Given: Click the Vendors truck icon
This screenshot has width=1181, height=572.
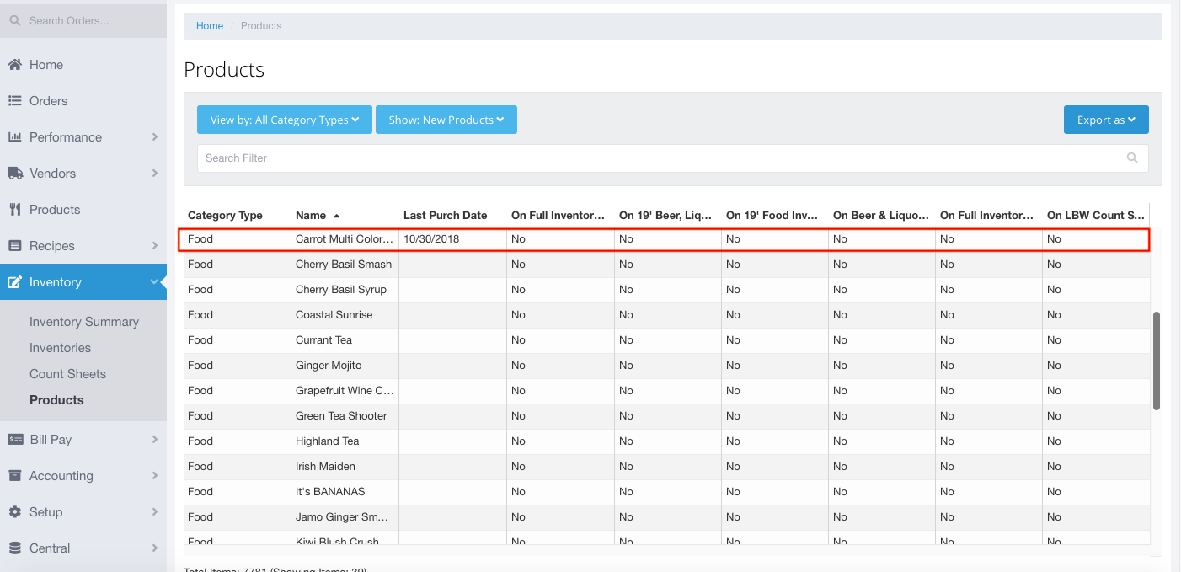Looking at the screenshot, I should coord(15,174).
